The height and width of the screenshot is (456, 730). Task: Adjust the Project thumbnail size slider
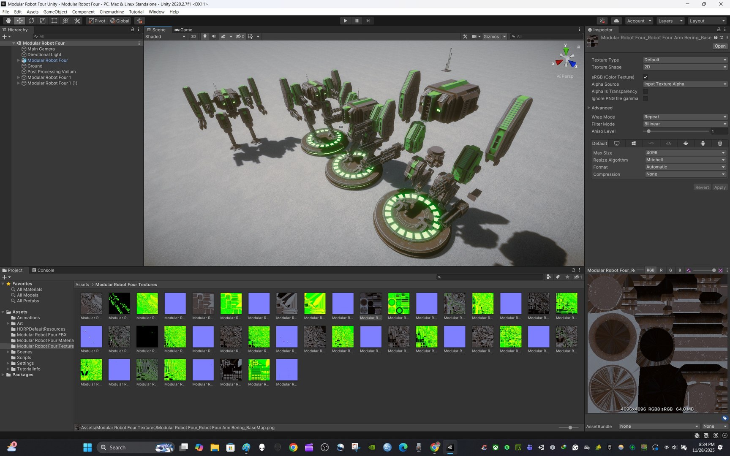point(569,428)
